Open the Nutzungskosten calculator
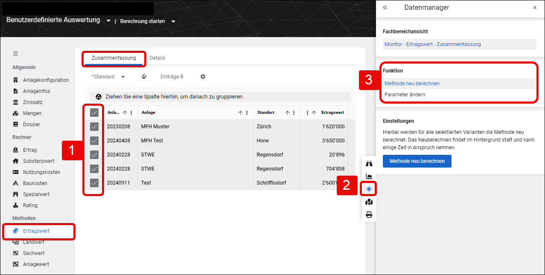 pyautogui.click(x=36, y=172)
